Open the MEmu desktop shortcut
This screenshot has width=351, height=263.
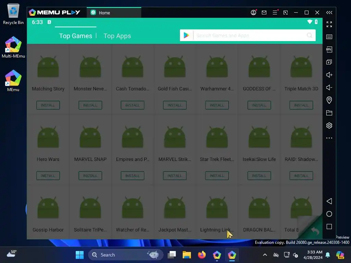pyautogui.click(x=13, y=81)
